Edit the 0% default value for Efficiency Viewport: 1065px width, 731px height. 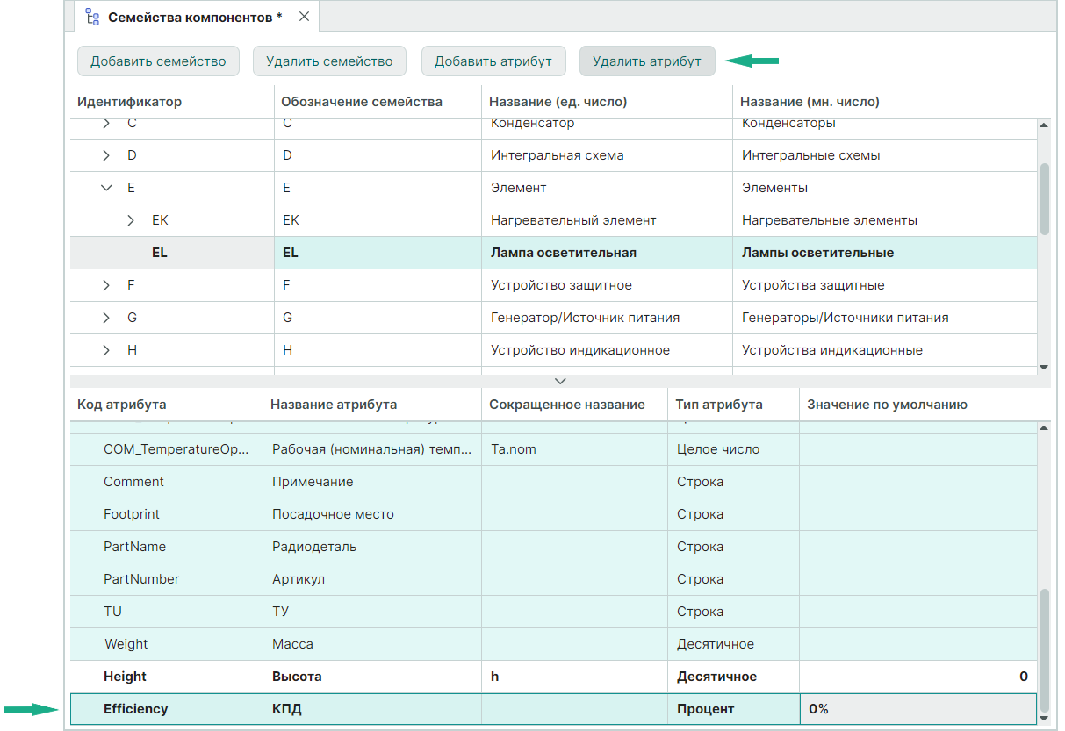coord(917,709)
